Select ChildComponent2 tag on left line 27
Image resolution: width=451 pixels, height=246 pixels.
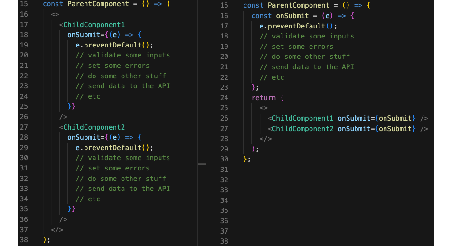pyautogui.click(x=94, y=127)
